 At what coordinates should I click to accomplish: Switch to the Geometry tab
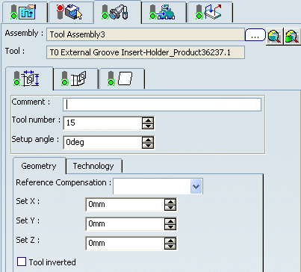click(x=39, y=166)
